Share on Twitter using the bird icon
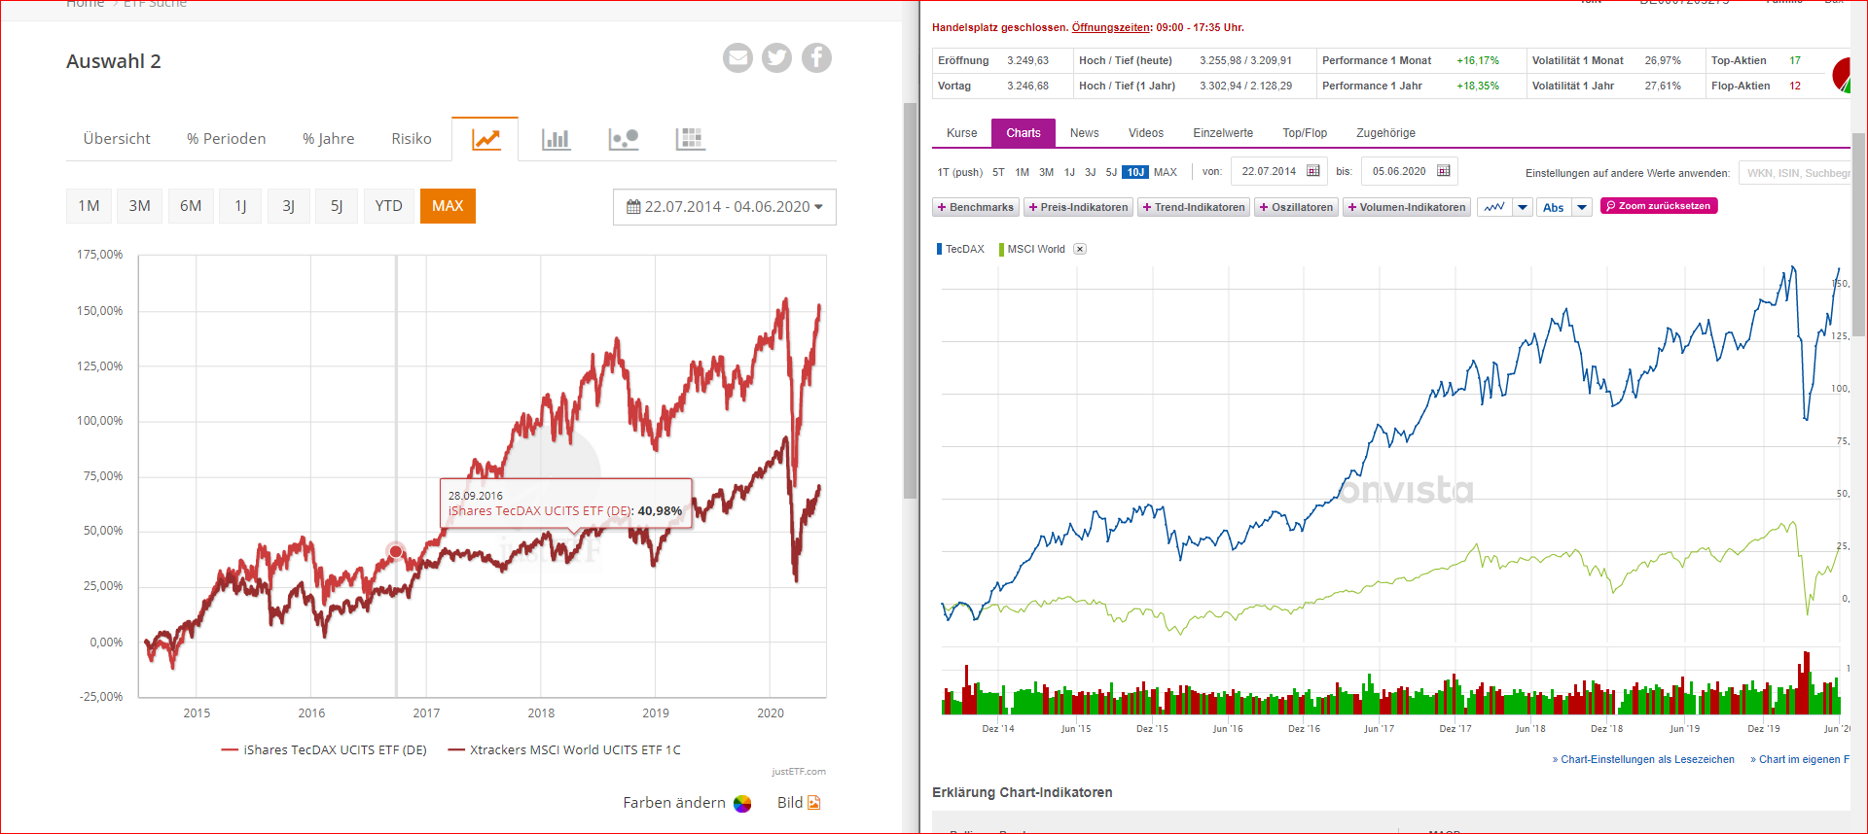The height and width of the screenshot is (834, 1868). pos(776,58)
